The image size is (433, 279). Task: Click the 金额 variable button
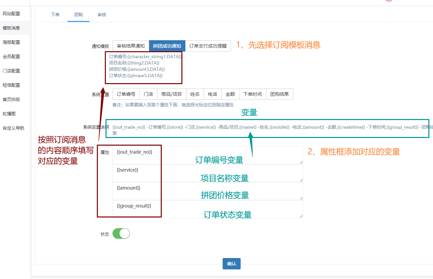coord(230,94)
